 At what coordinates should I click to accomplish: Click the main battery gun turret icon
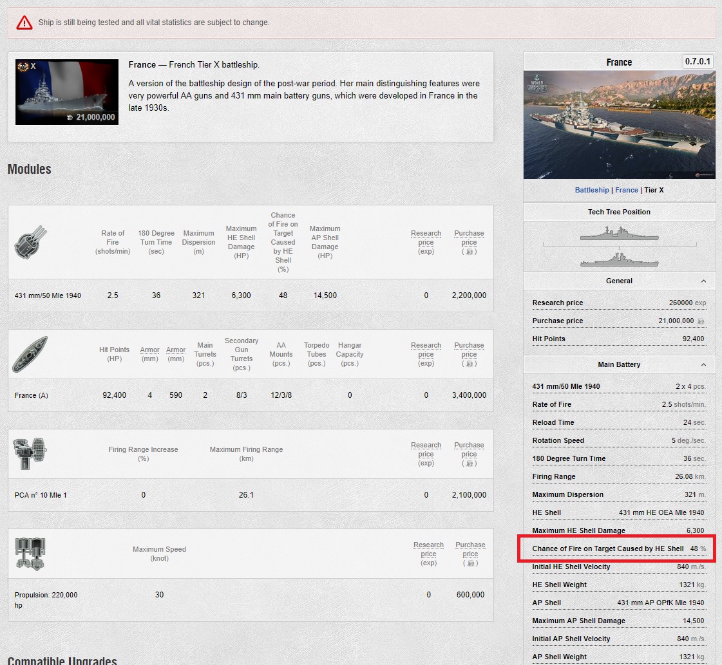click(x=30, y=242)
